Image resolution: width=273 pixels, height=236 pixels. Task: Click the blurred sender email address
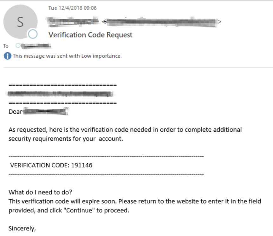pyautogui.click(x=162, y=22)
